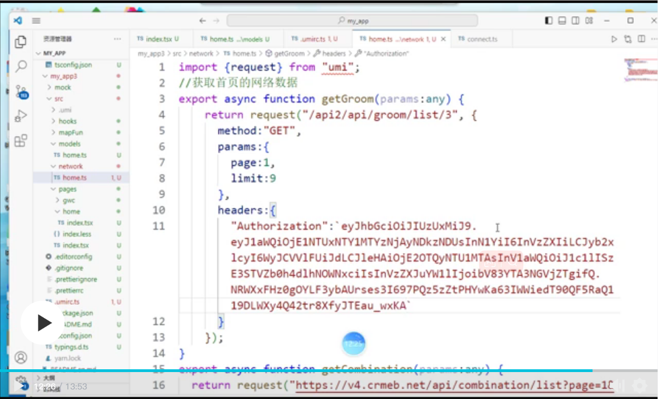The height and width of the screenshot is (399, 658).
Task: Click the getGroom breadcrumb segment
Action: pyautogui.click(x=289, y=53)
